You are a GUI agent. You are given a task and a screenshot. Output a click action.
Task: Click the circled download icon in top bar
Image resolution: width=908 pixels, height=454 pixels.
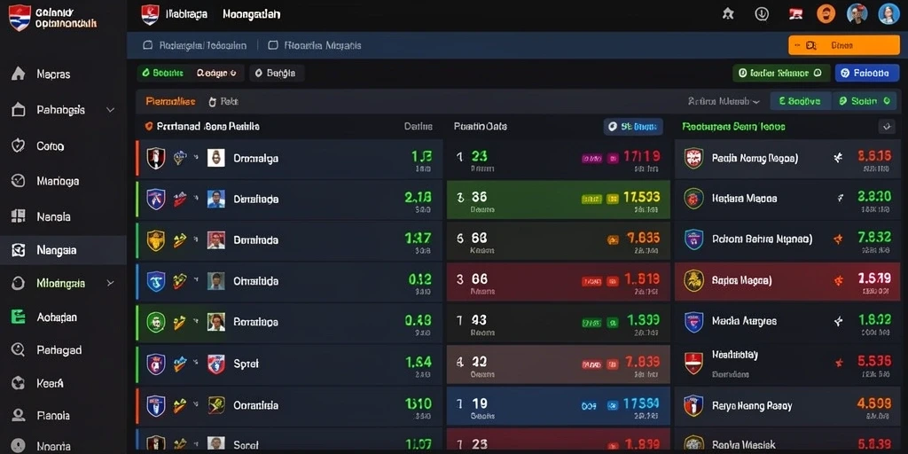click(762, 14)
